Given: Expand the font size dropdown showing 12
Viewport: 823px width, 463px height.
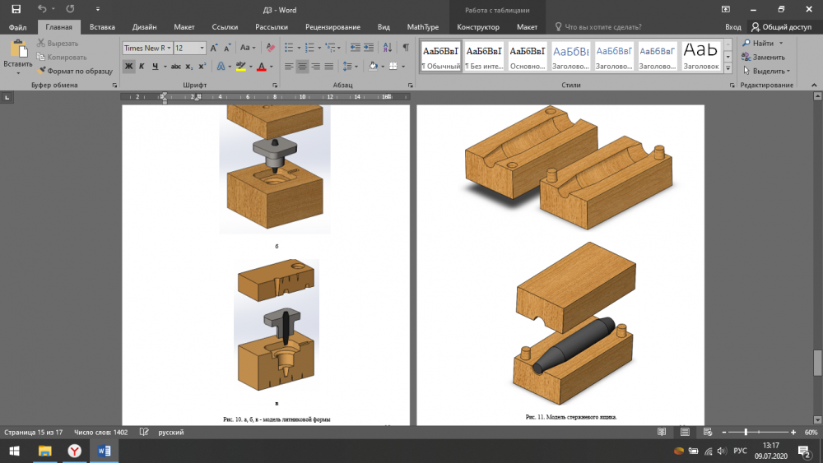Looking at the screenshot, I should [201, 49].
